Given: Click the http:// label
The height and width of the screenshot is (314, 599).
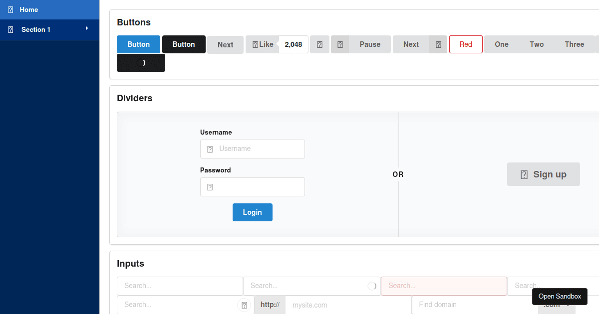Looking at the screenshot, I should coord(270,305).
